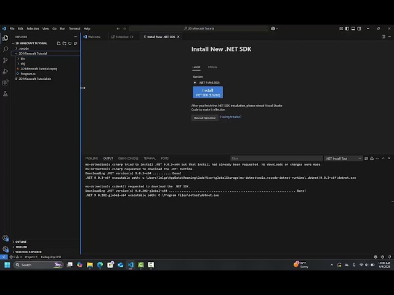
Task: Customize layout icon in title bar
Action: coord(341,29)
